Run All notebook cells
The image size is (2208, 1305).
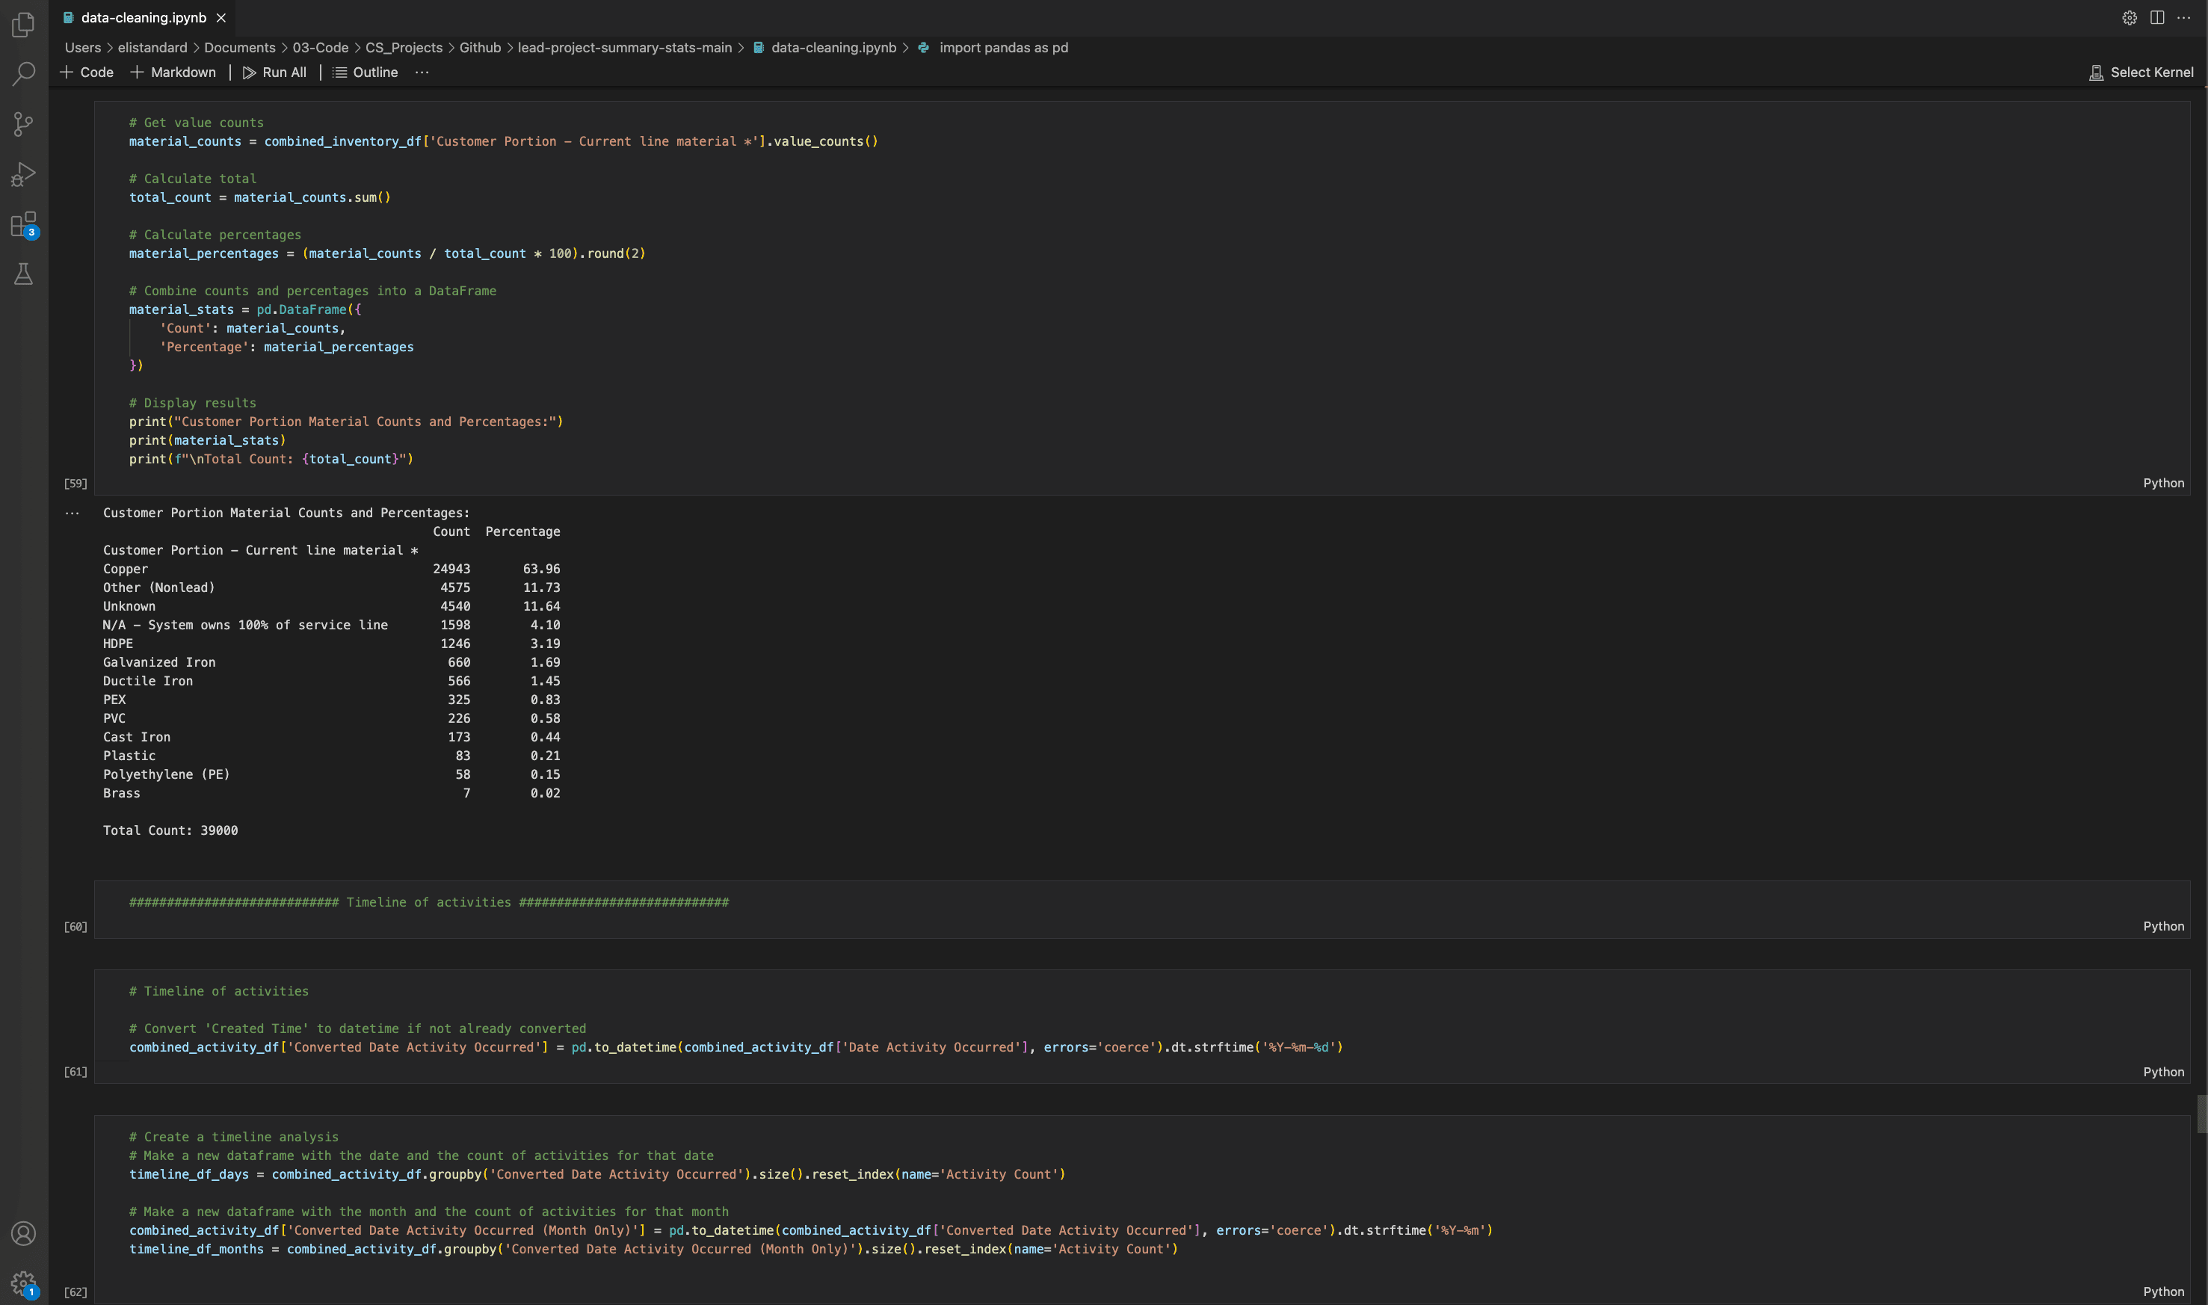tap(274, 72)
